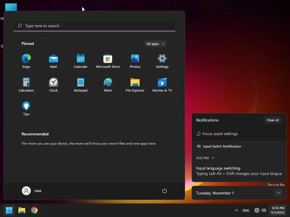Screen dimensions: 290x217
Task: Open the Calculator app
Action: point(26,85)
